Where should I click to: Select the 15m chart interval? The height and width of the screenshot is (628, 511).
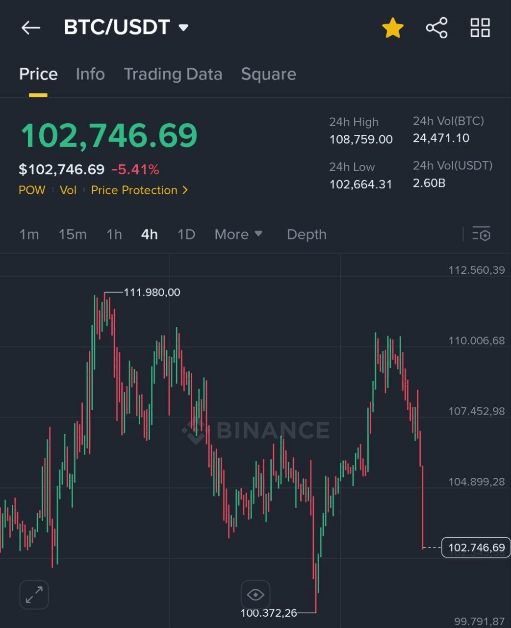(73, 235)
